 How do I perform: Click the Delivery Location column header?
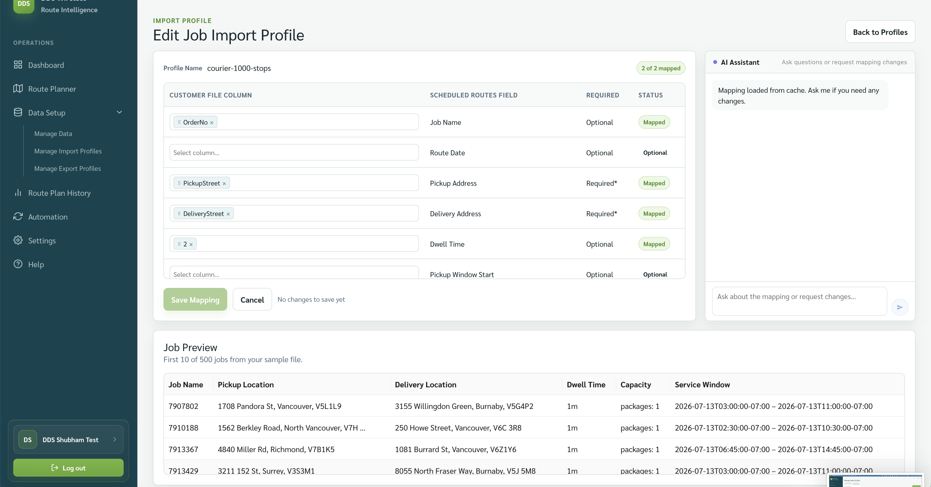[425, 385]
